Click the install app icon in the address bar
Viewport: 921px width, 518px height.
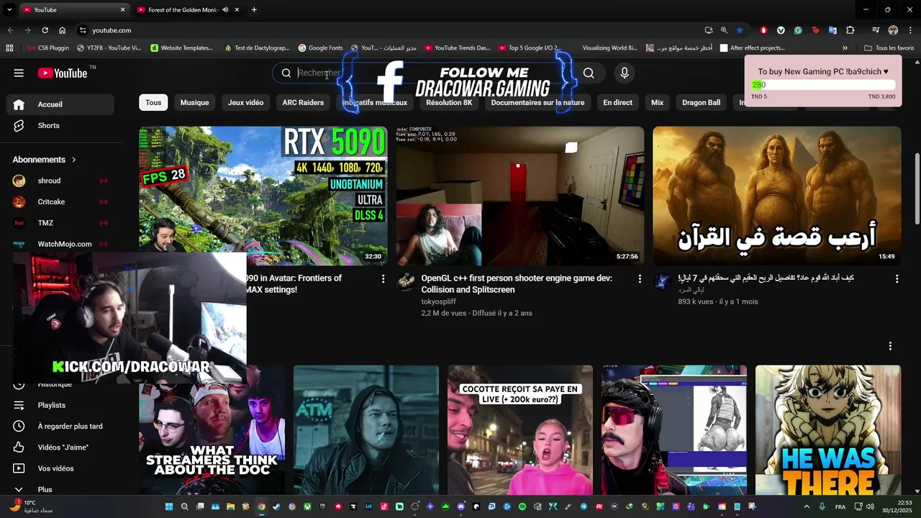click(709, 30)
